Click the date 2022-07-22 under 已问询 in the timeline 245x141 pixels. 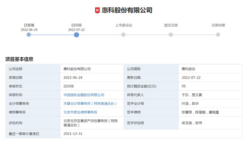(76, 30)
